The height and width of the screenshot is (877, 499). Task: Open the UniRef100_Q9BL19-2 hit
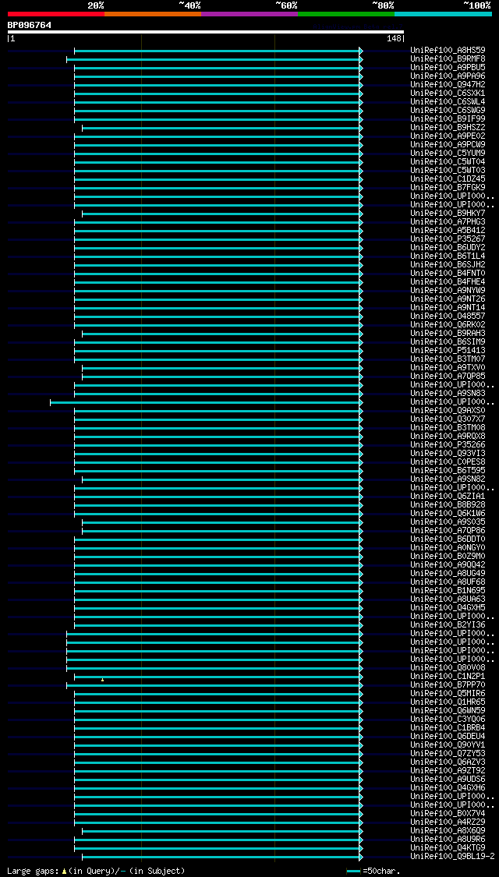[x=452, y=856]
